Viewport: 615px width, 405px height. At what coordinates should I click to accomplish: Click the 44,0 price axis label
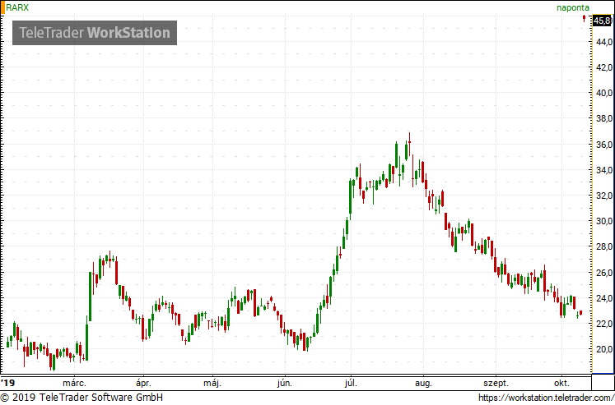[x=604, y=42]
